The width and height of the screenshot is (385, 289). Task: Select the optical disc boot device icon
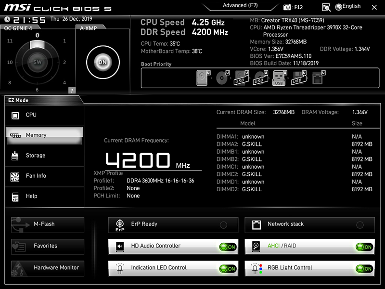point(222,78)
